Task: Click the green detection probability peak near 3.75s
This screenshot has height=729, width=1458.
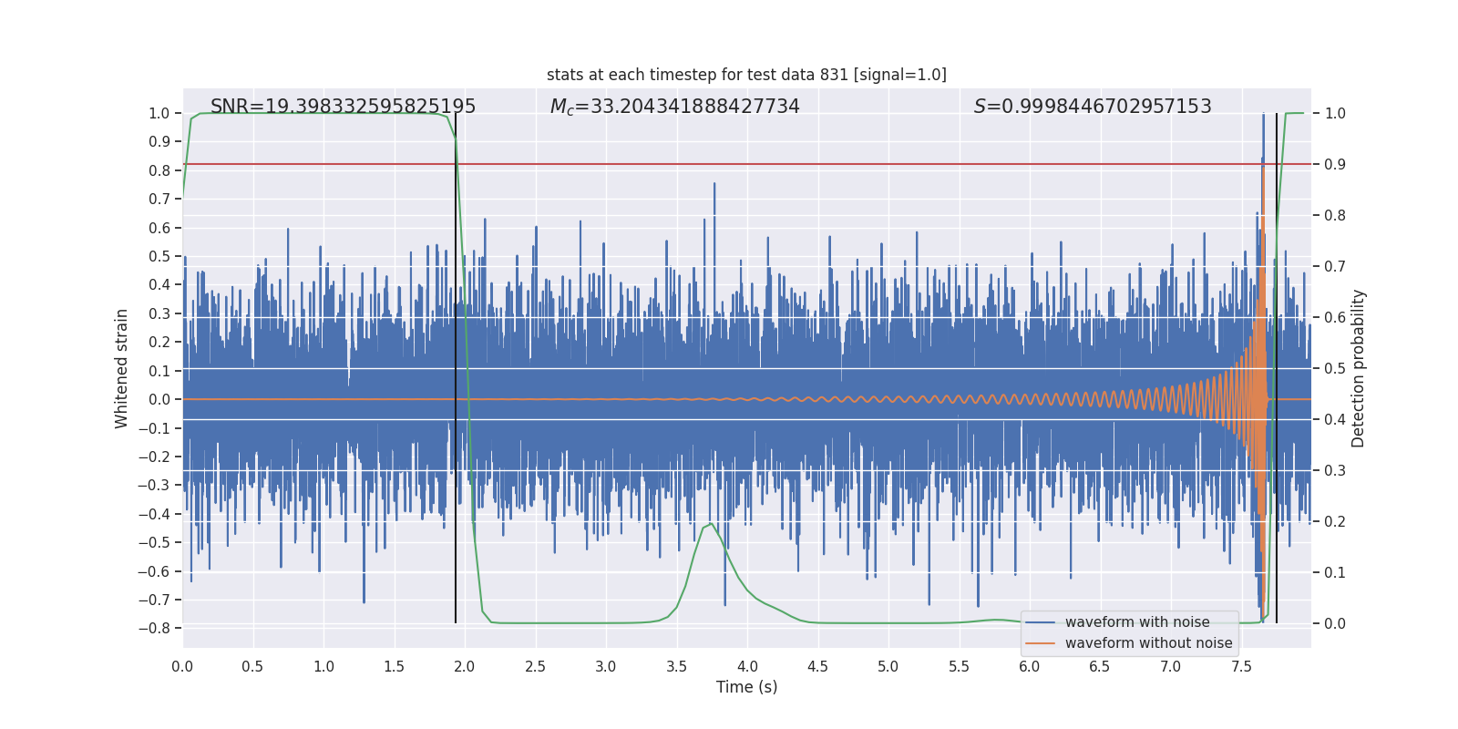Action: pos(710,524)
